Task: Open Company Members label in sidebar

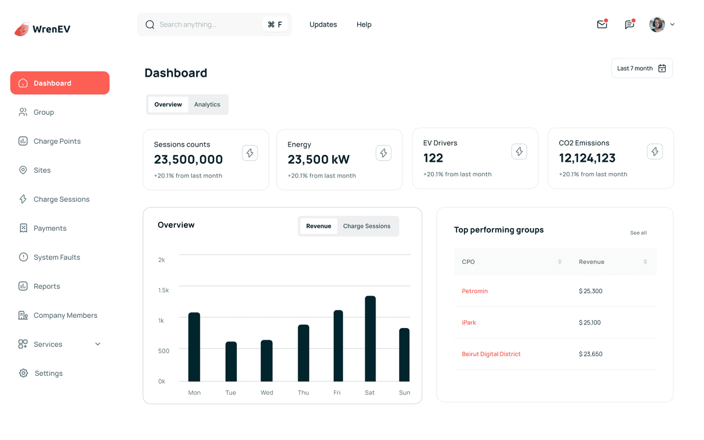Action: pos(65,315)
